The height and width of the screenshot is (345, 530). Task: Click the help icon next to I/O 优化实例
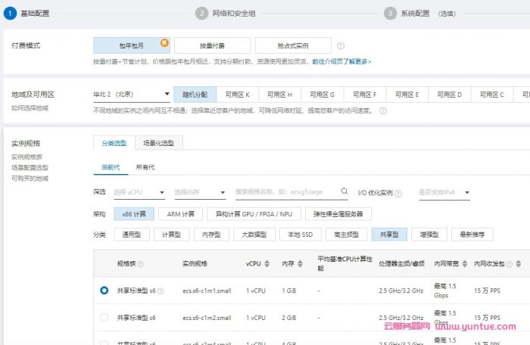tap(398, 194)
